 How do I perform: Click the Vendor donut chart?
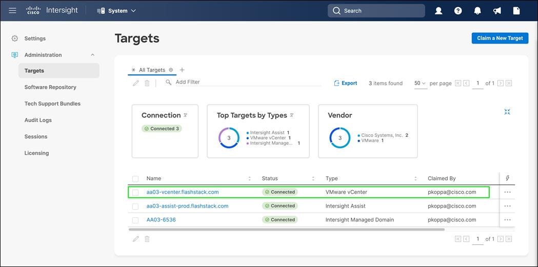click(x=340, y=138)
